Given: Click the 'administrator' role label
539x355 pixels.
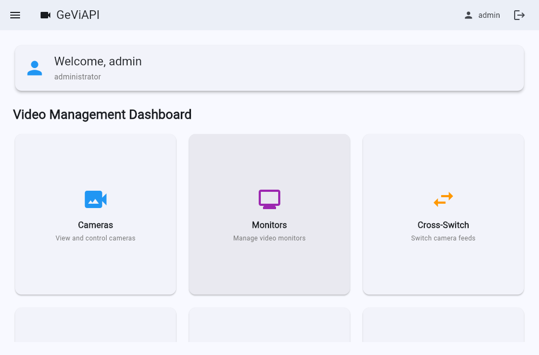Looking at the screenshot, I should point(77,77).
